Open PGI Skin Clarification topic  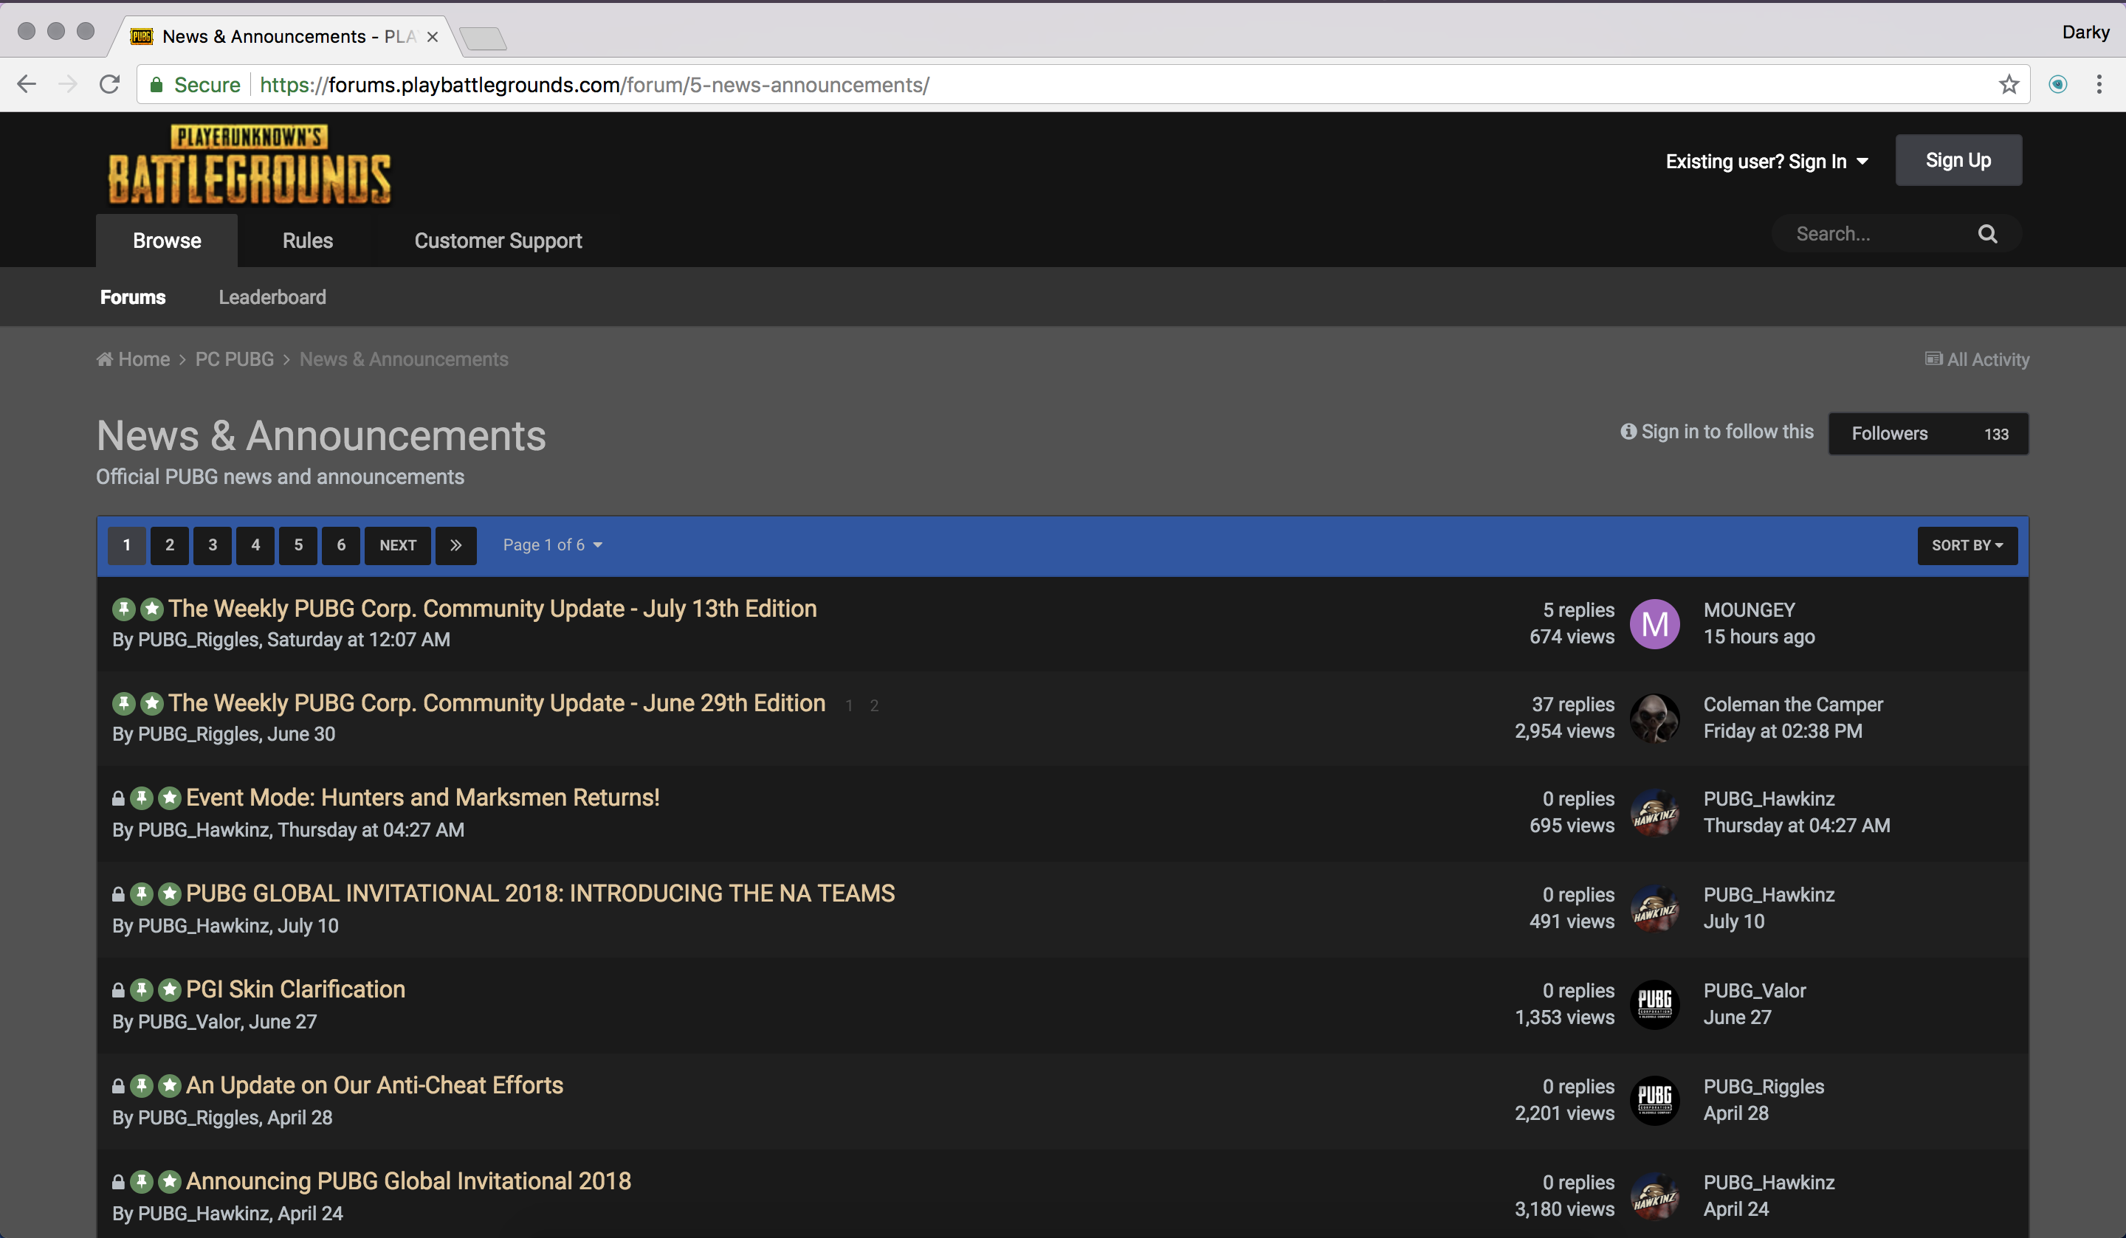[x=295, y=989]
